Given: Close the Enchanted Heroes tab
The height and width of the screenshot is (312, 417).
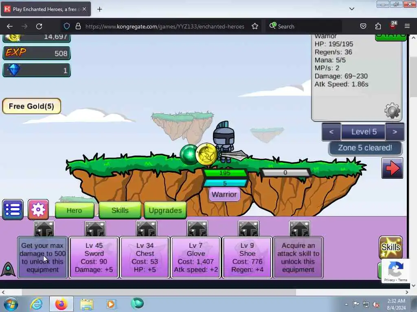Looking at the screenshot, I should click(x=84, y=9).
